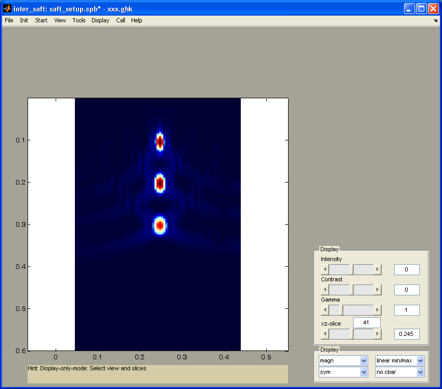Click the xz-slice slider thumb

[351, 334]
